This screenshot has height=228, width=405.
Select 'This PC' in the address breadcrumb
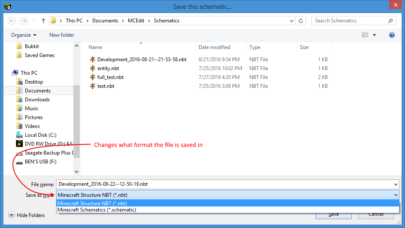74,21
